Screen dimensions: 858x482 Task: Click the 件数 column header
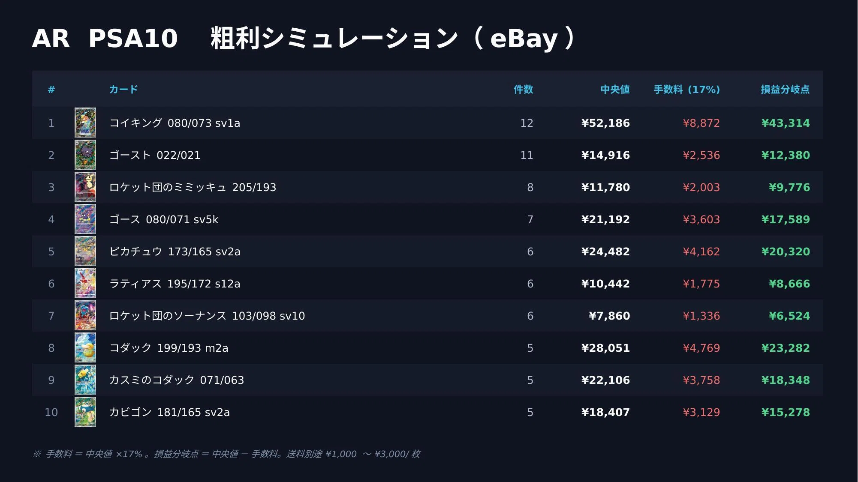click(x=524, y=90)
